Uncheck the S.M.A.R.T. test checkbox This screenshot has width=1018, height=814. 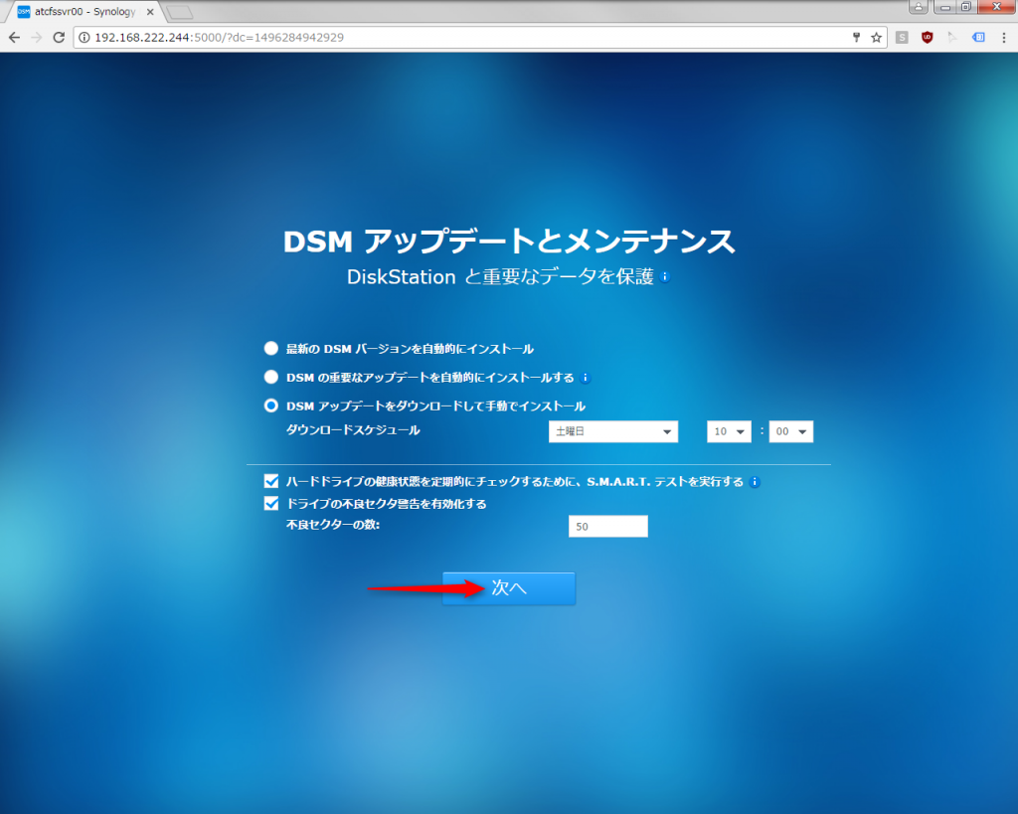point(271,481)
